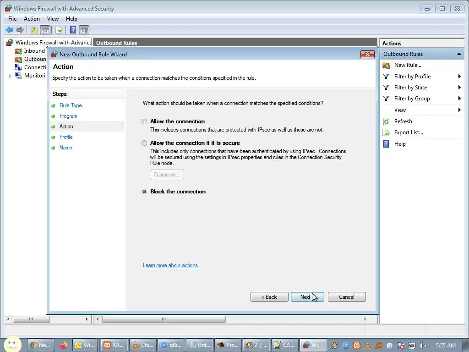Click right arrow of rules list scrollbar
This screenshot has height=352, width=469.
point(365,319)
